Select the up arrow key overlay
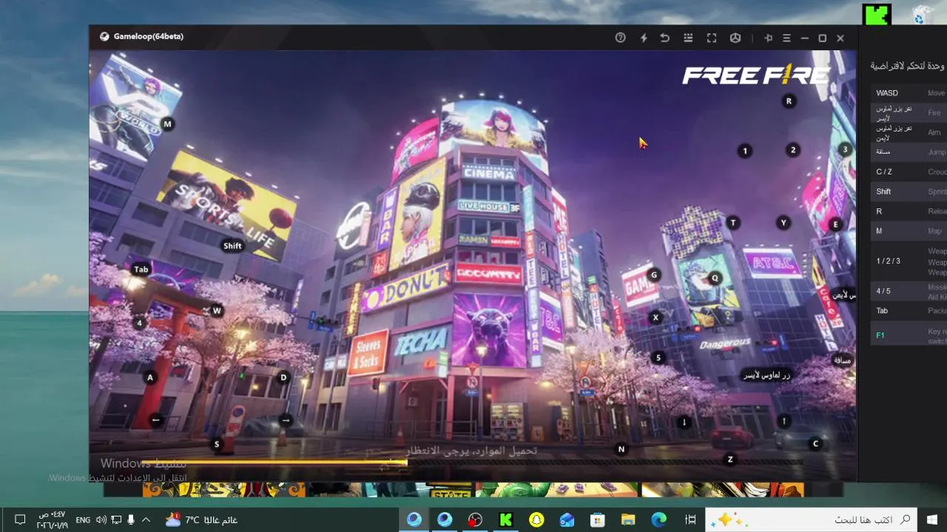 [x=785, y=421]
